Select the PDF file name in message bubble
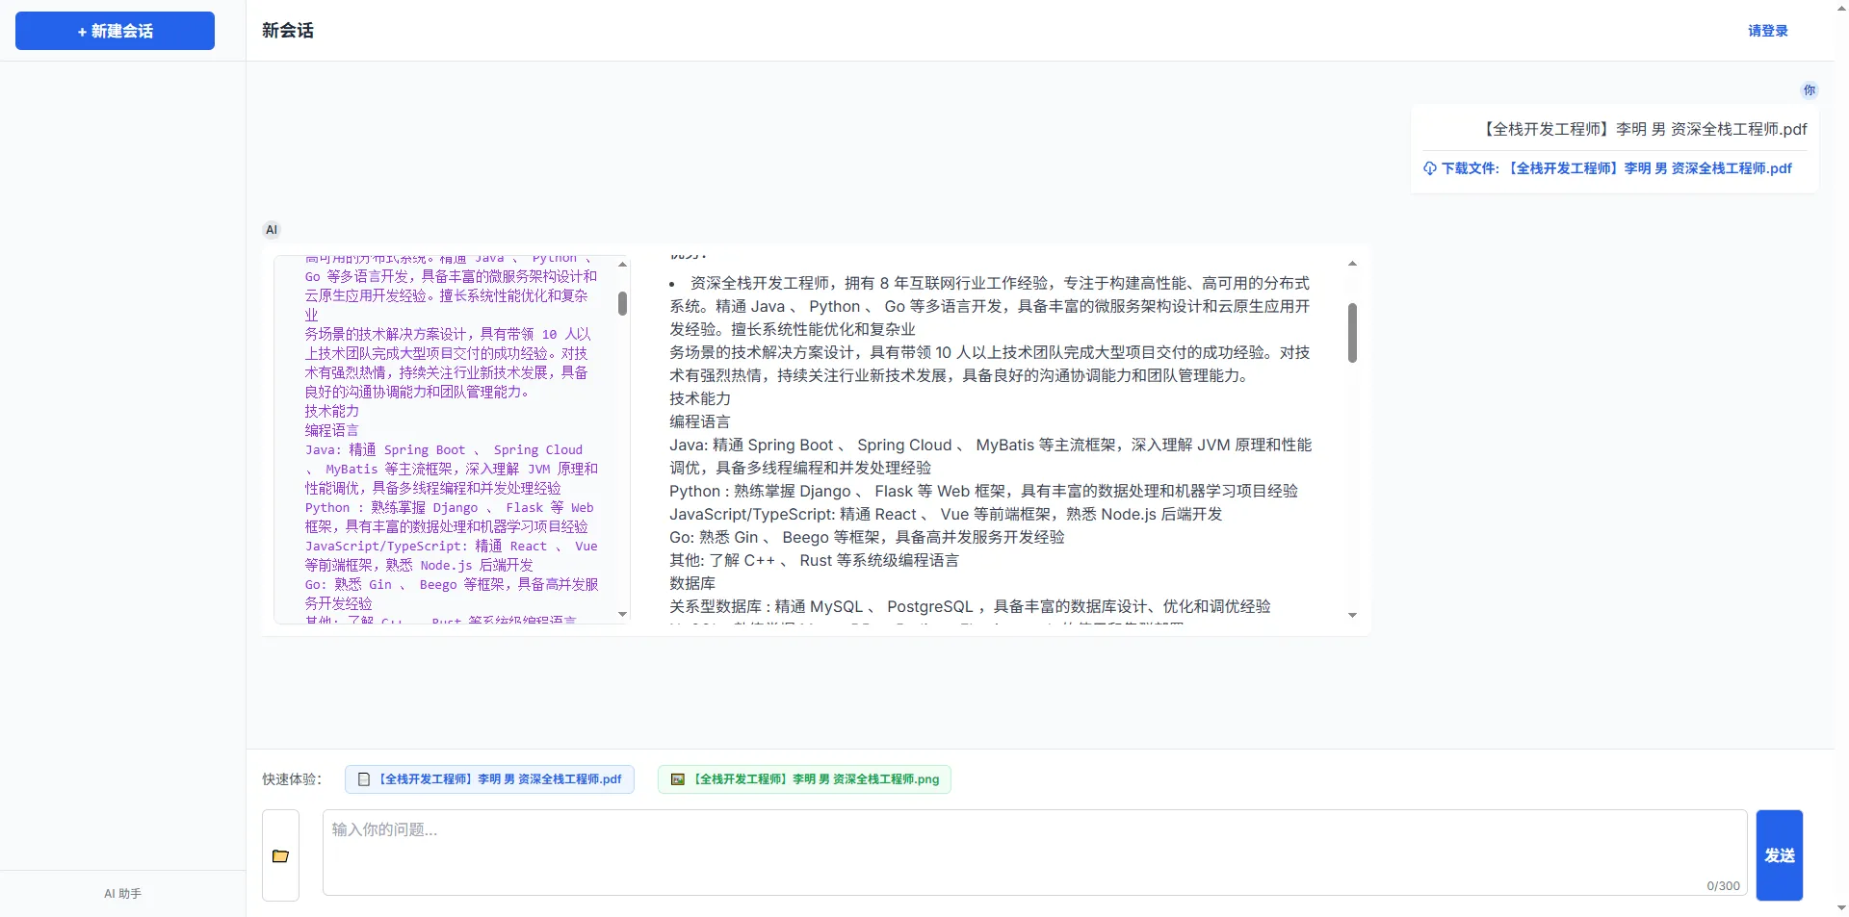This screenshot has width=1849, height=917. (1643, 129)
